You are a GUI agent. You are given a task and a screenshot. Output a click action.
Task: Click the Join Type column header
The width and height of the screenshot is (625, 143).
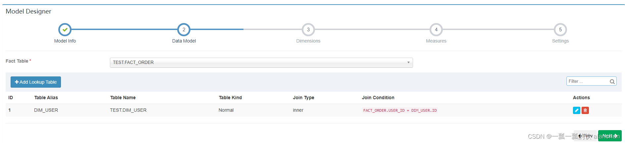[x=303, y=98]
